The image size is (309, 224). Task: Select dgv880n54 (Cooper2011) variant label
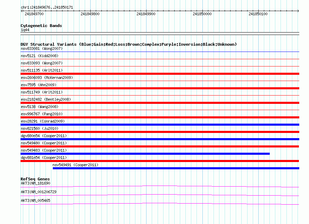[44, 136]
